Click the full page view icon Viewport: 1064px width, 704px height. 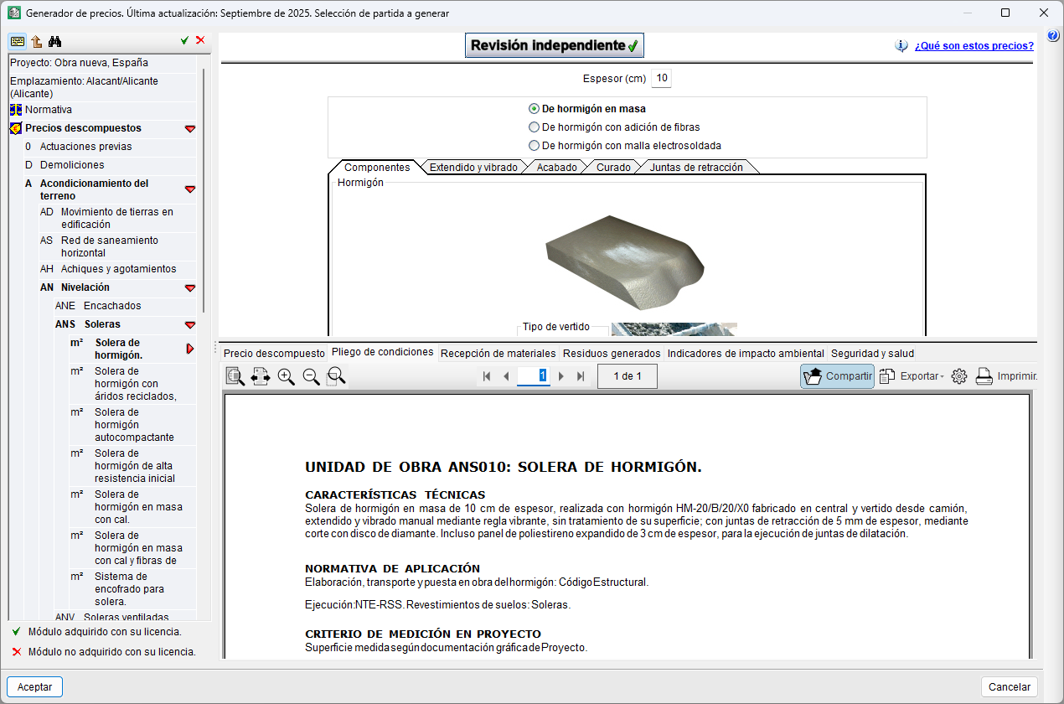tap(235, 376)
